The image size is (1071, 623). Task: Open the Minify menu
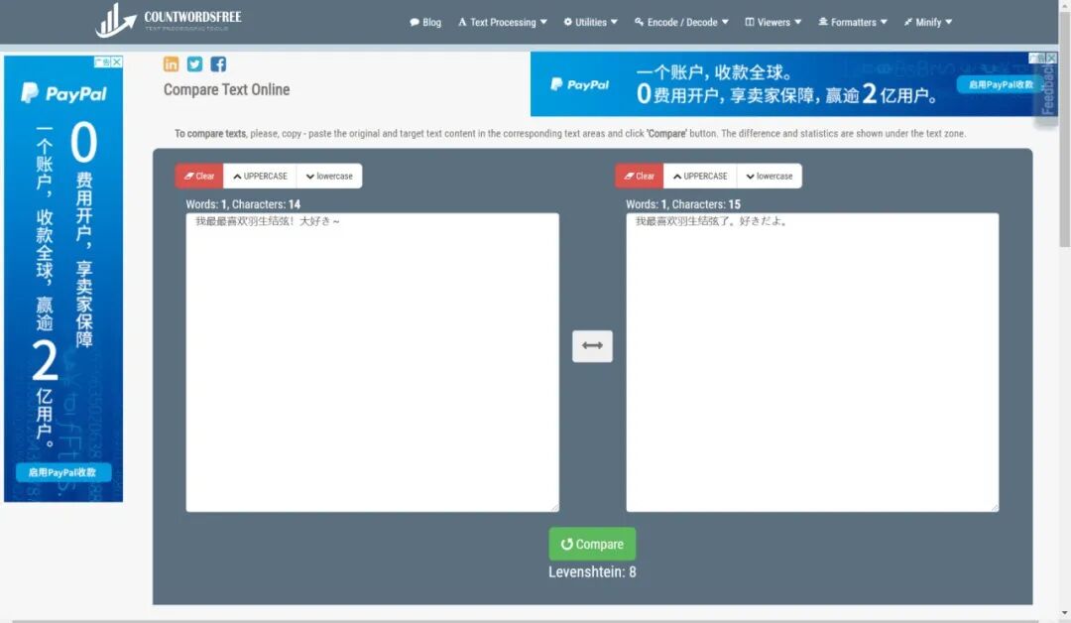(x=927, y=21)
